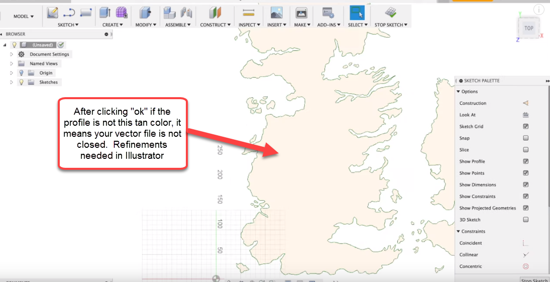Toggle the root component visibility lightbulb
The image size is (550, 282).
tap(14, 45)
